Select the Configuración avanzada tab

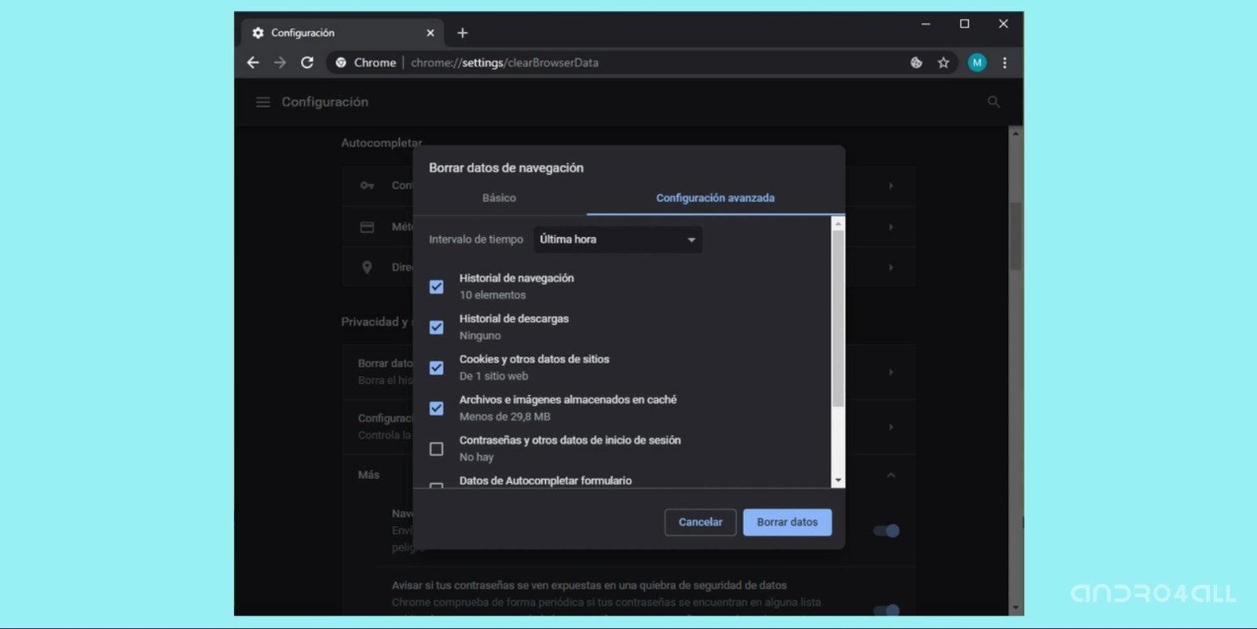[x=715, y=198]
